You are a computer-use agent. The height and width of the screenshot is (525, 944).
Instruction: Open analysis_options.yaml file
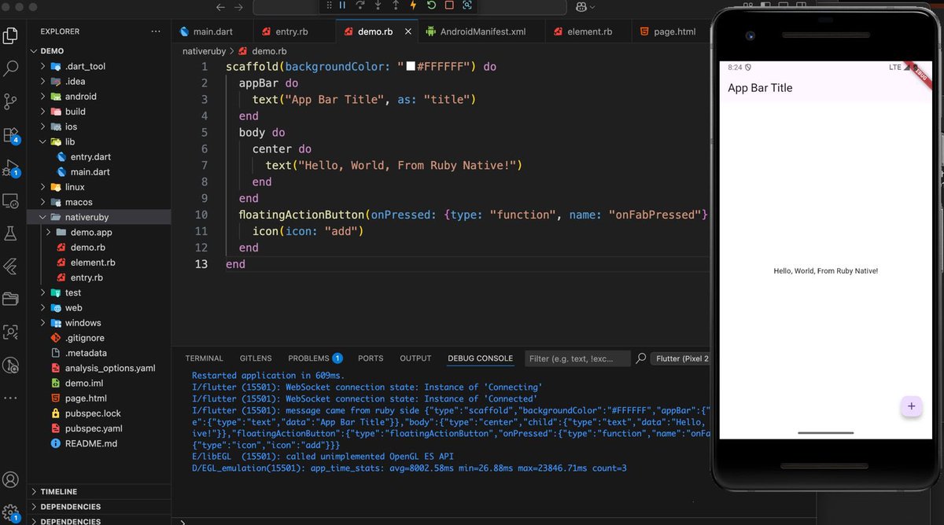pyautogui.click(x=98, y=368)
